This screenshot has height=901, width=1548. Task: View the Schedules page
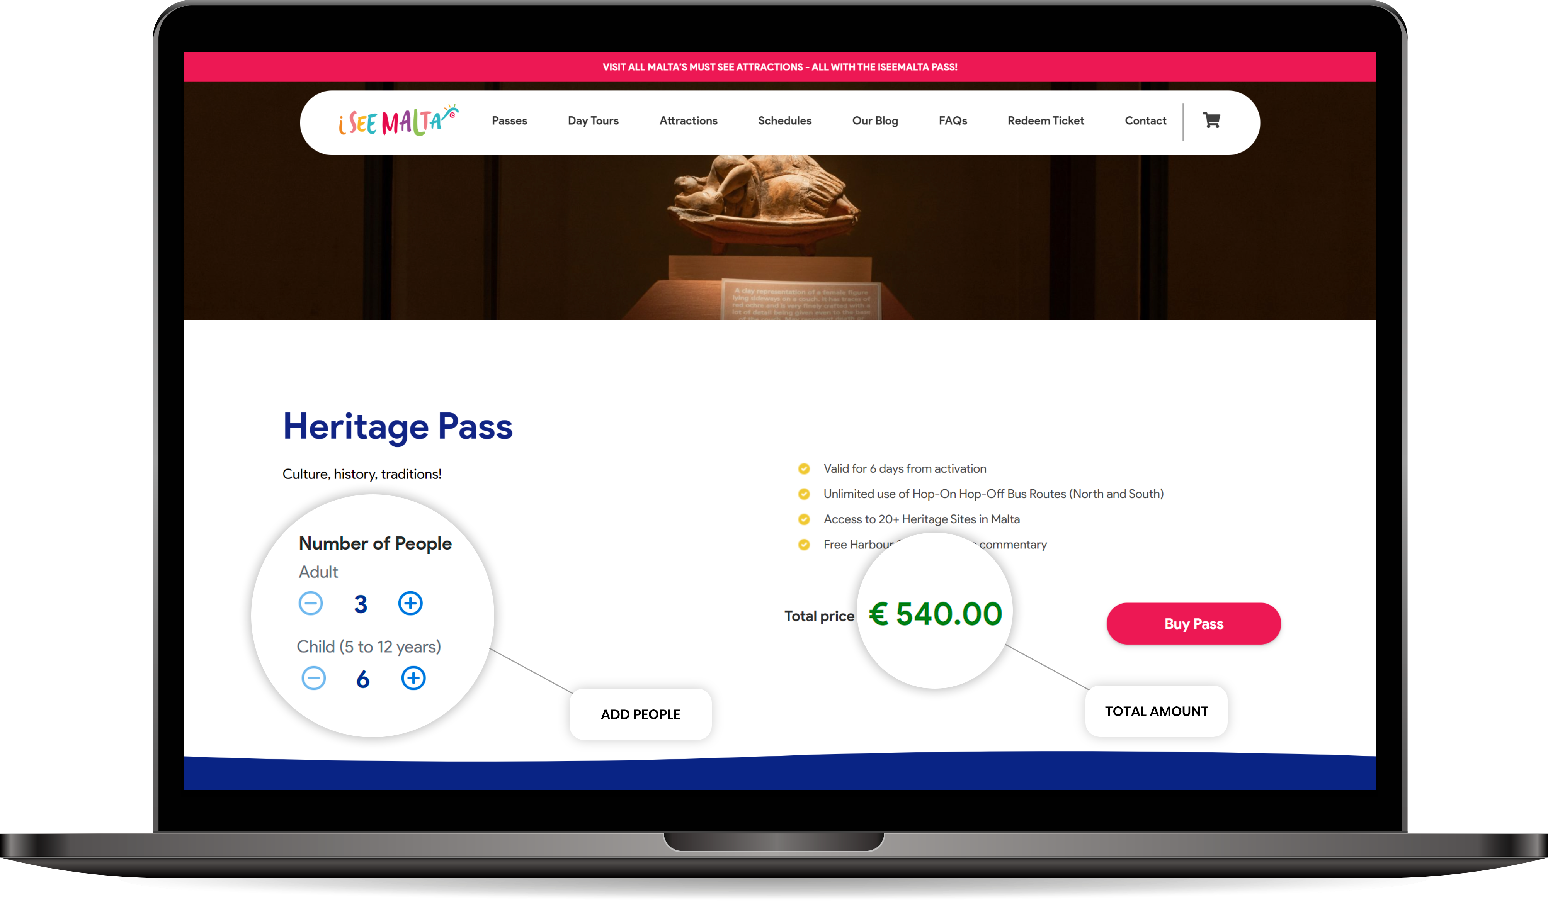[784, 121]
